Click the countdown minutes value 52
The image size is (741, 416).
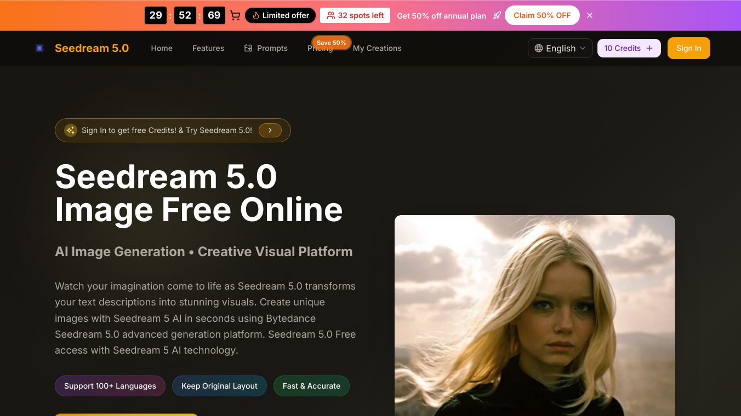185,15
